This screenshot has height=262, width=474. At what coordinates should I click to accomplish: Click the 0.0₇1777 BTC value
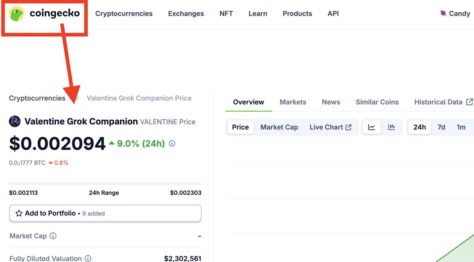(x=27, y=163)
